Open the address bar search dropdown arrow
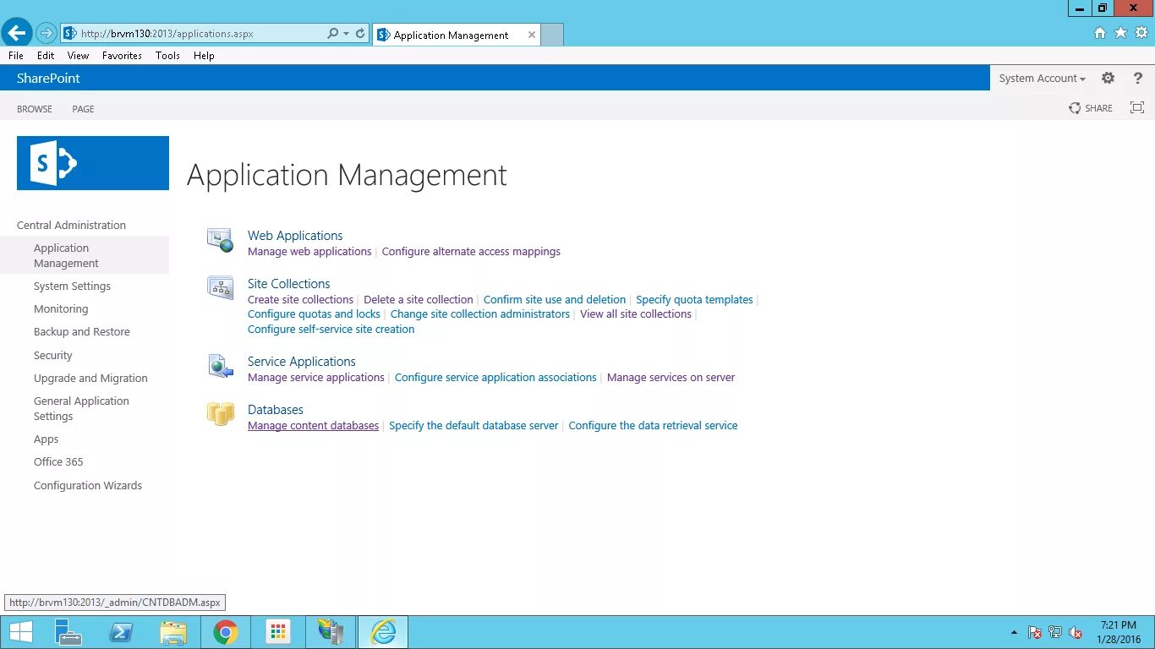This screenshot has width=1155, height=649. point(346,34)
